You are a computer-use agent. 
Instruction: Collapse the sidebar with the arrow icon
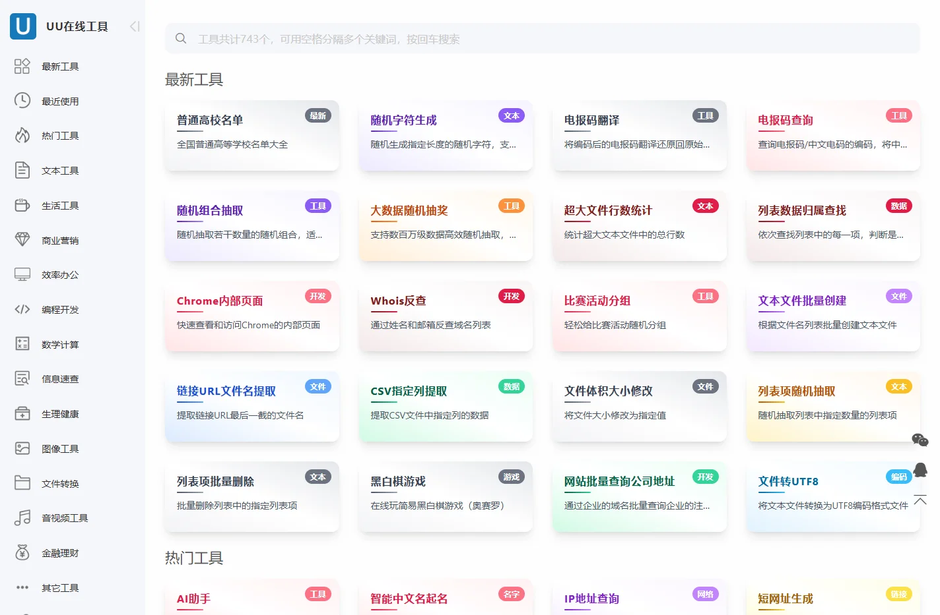(135, 26)
